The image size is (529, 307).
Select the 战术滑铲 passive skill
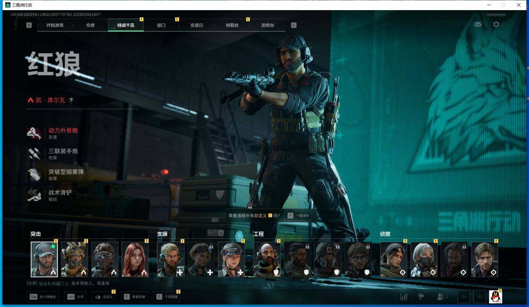(50, 195)
